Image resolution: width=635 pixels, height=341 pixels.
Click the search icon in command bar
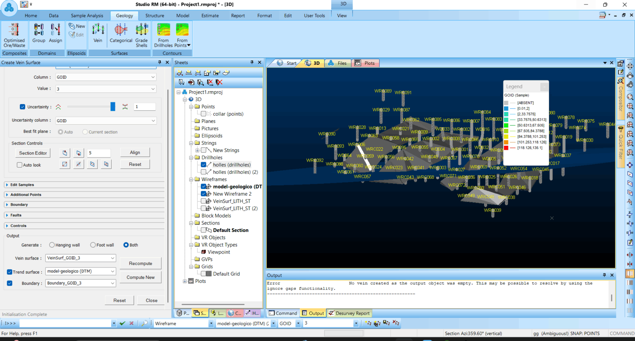pyautogui.click(x=144, y=323)
